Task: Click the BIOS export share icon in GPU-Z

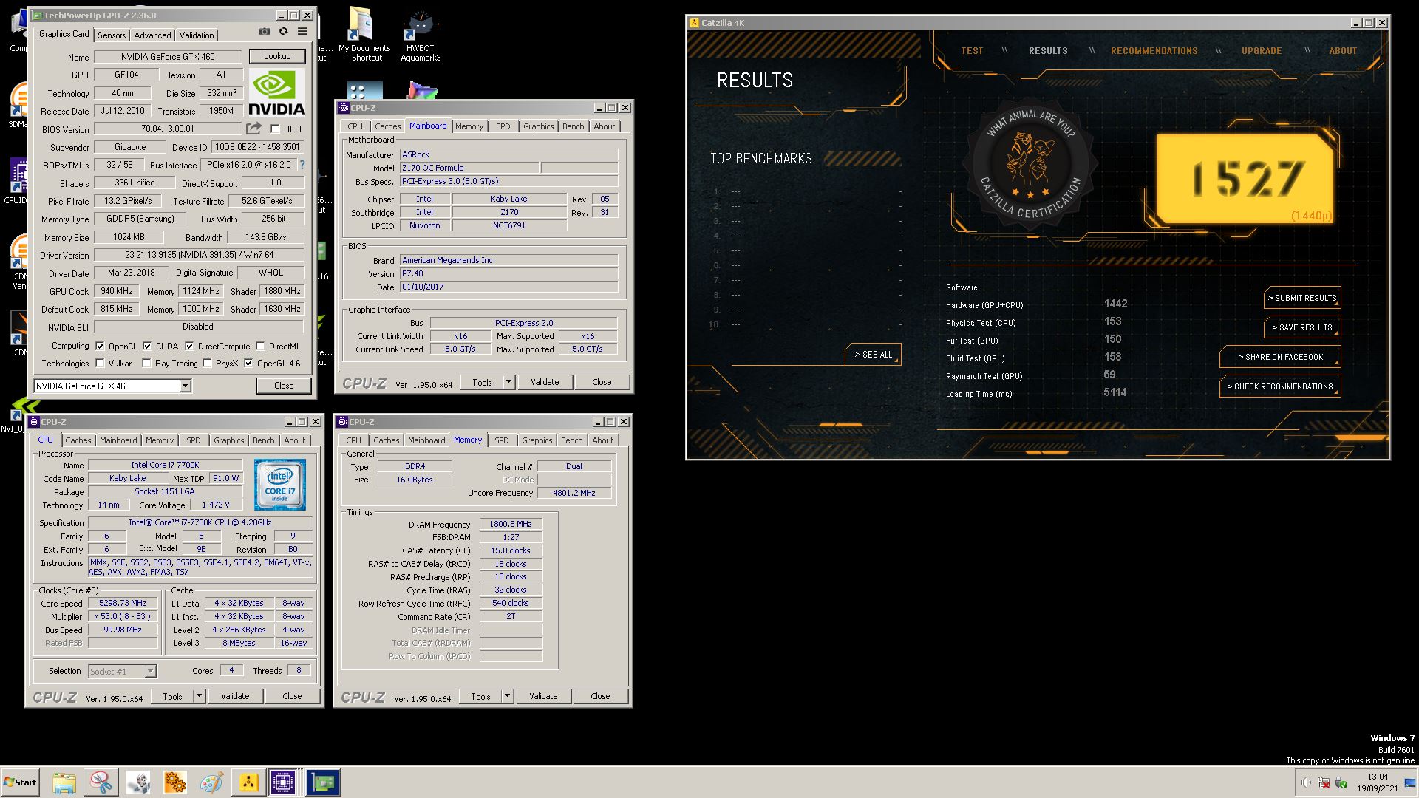Action: 254,129
